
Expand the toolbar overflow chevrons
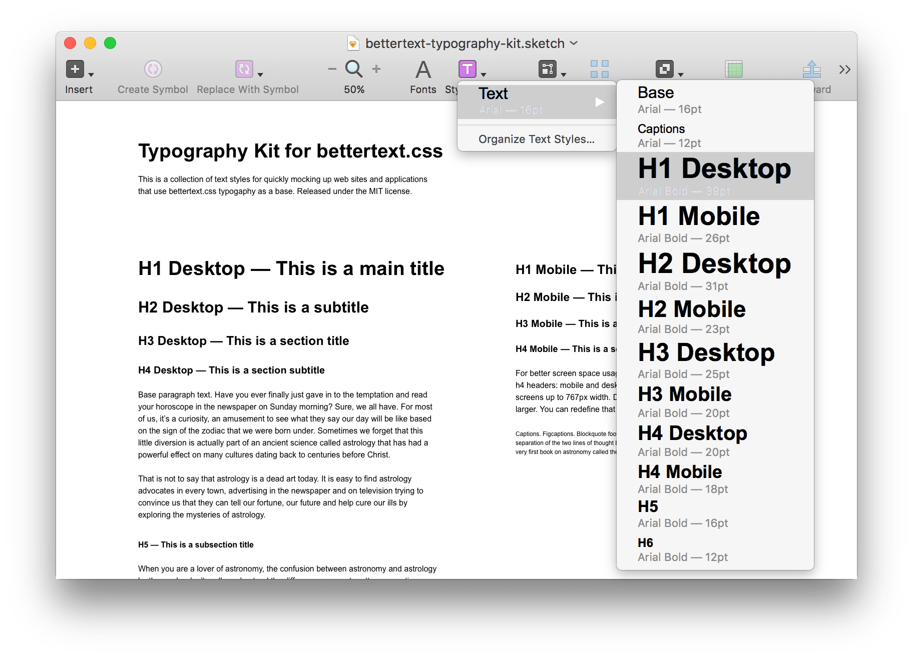point(844,69)
